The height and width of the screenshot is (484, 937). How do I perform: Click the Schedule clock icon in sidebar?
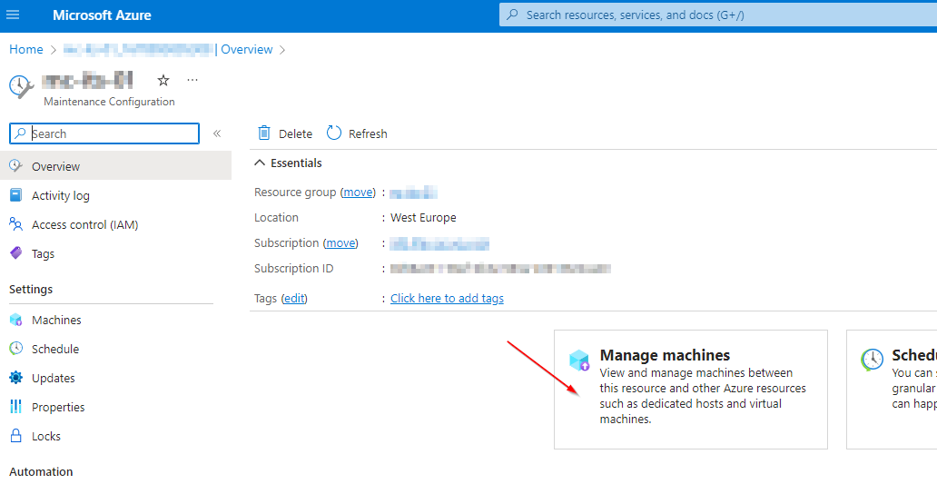(16, 349)
